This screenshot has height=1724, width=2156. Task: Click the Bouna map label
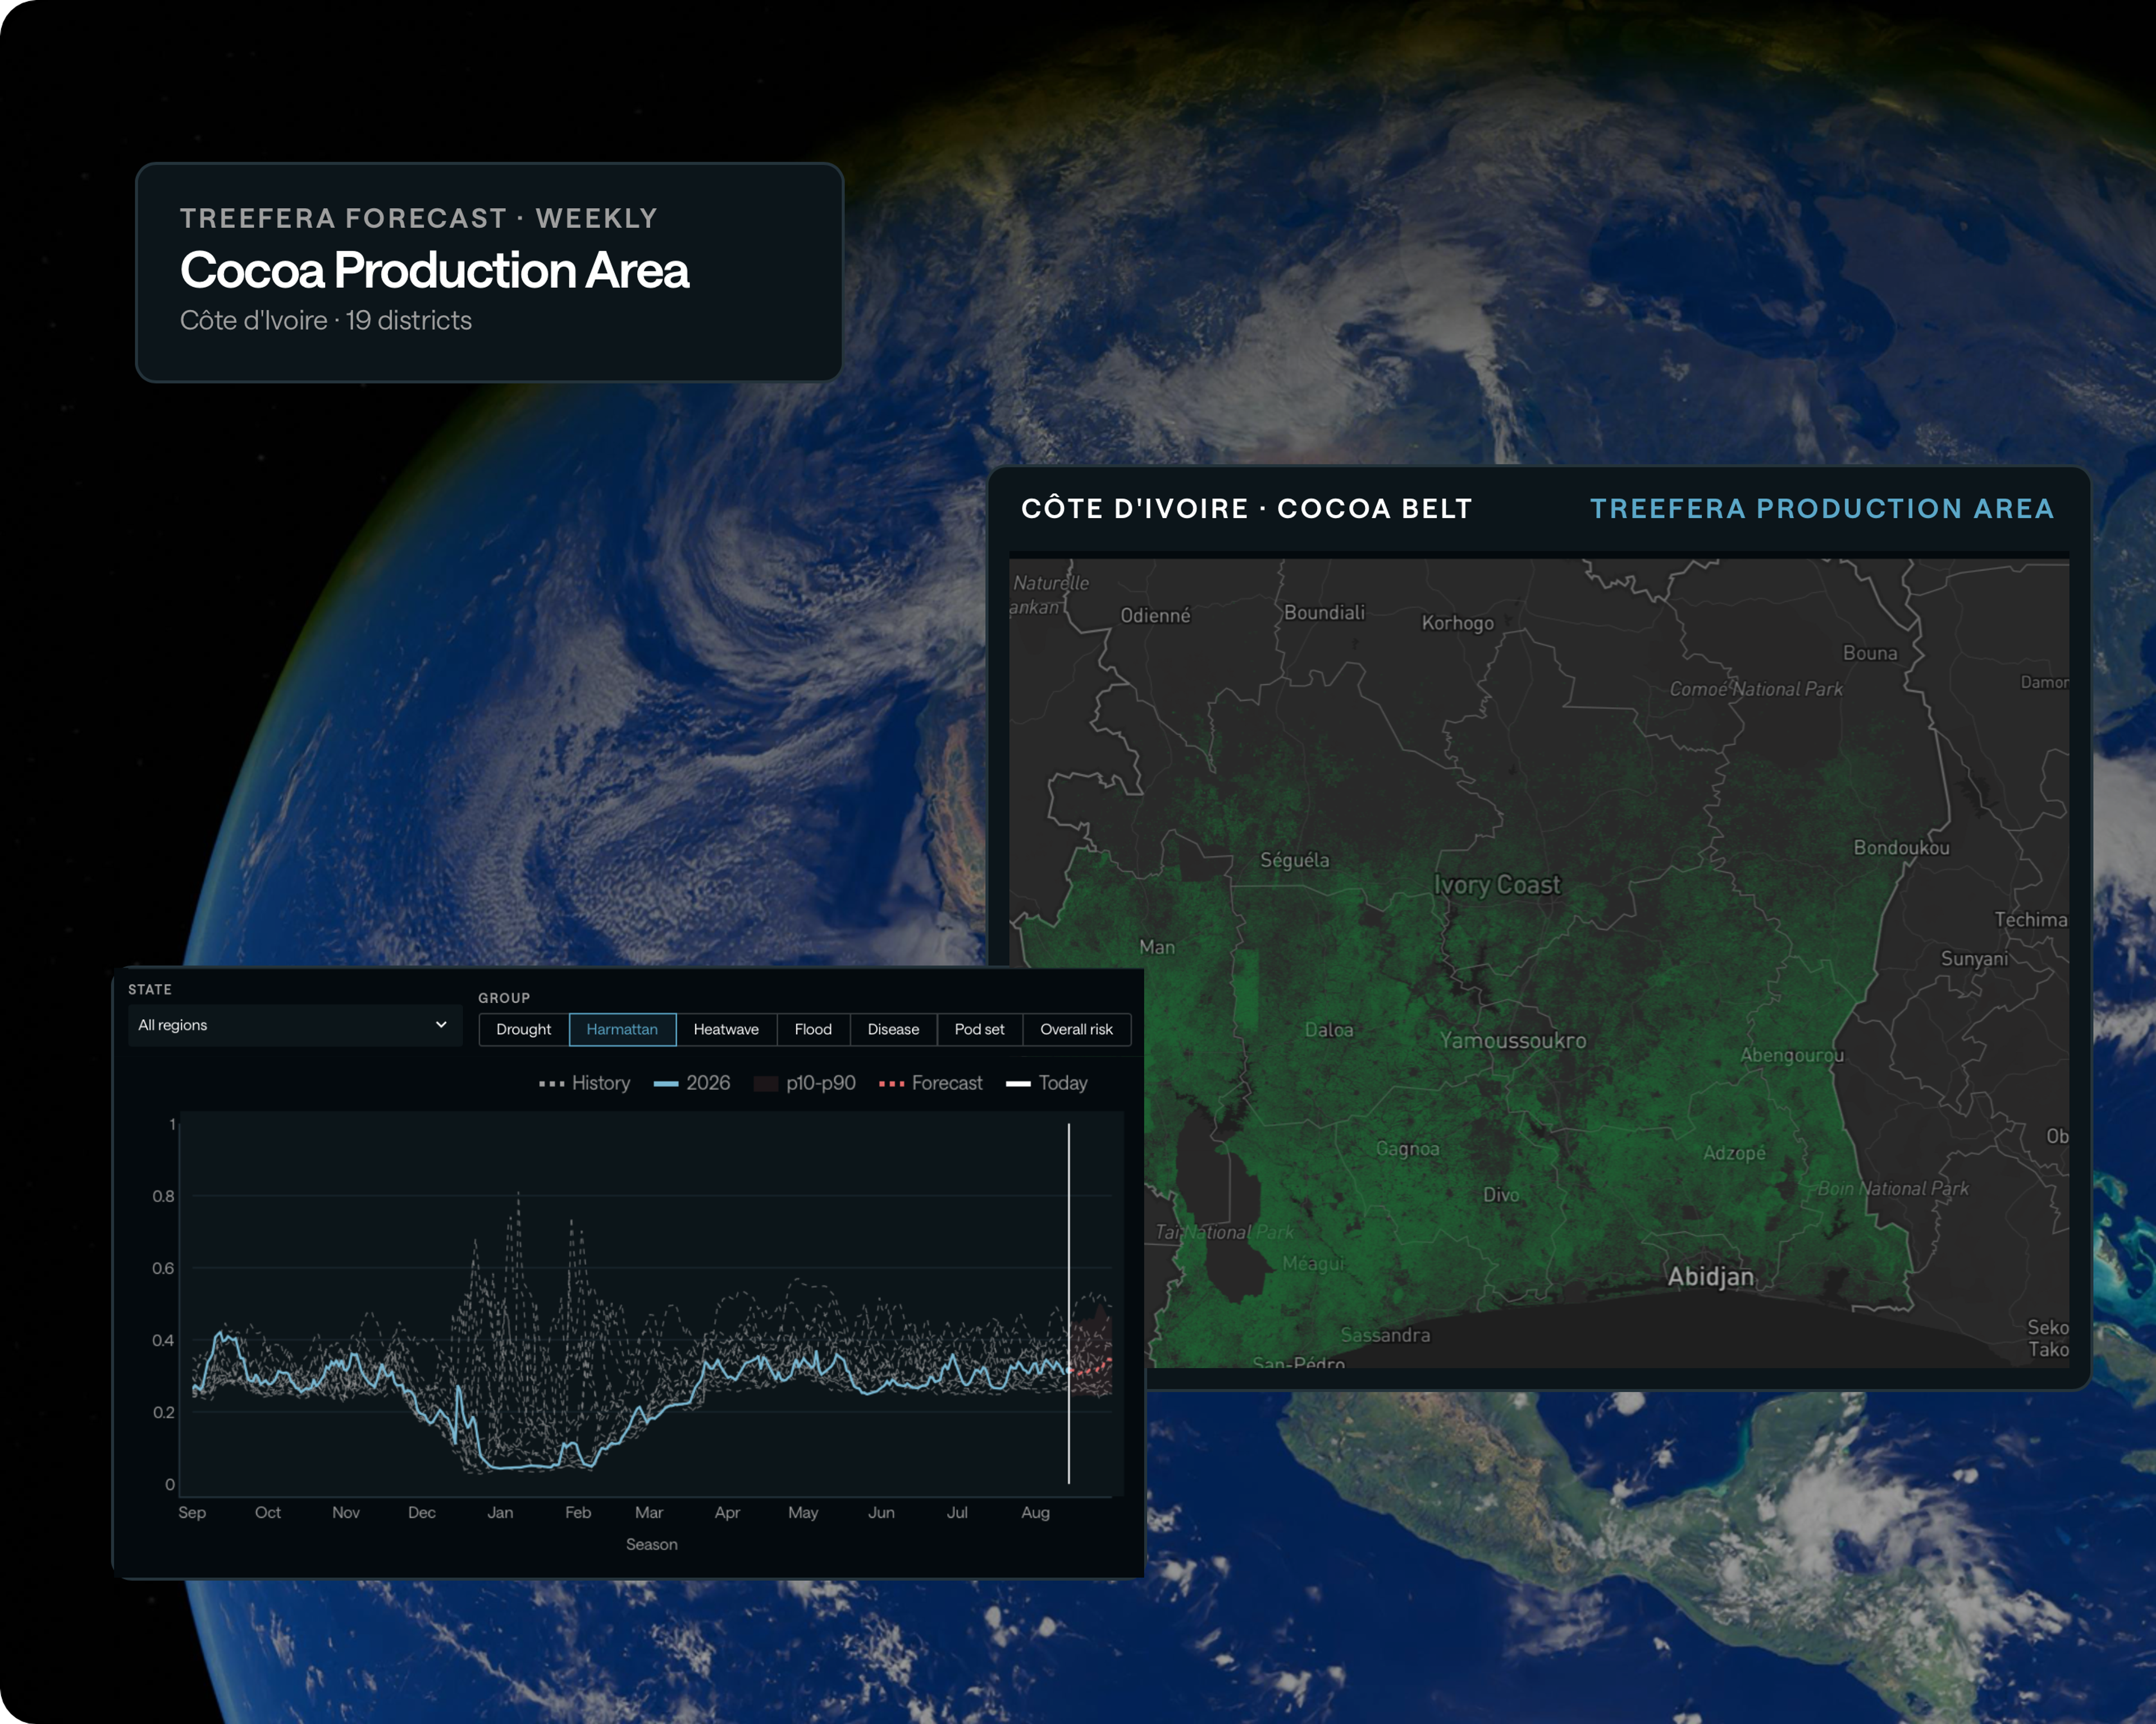1870,653
